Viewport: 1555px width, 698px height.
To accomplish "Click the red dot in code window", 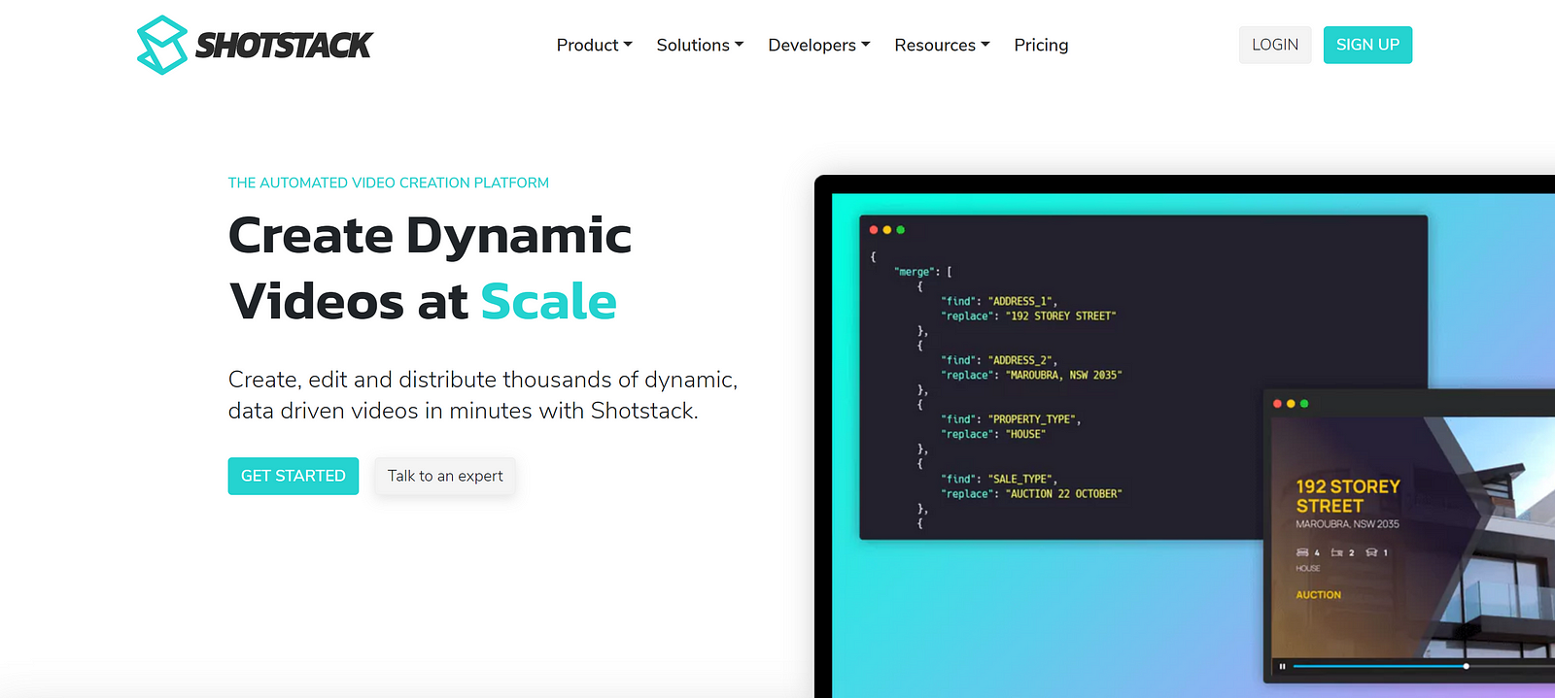I will pyautogui.click(x=874, y=230).
